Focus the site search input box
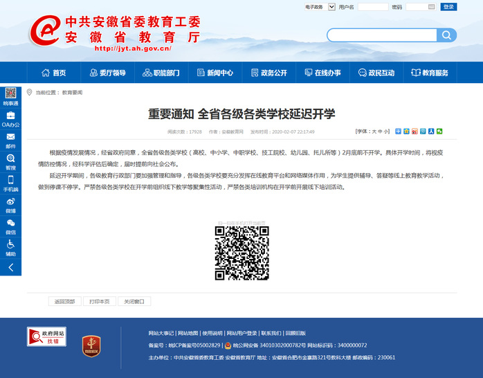Viewport: 483px width, 378px height. [382, 35]
